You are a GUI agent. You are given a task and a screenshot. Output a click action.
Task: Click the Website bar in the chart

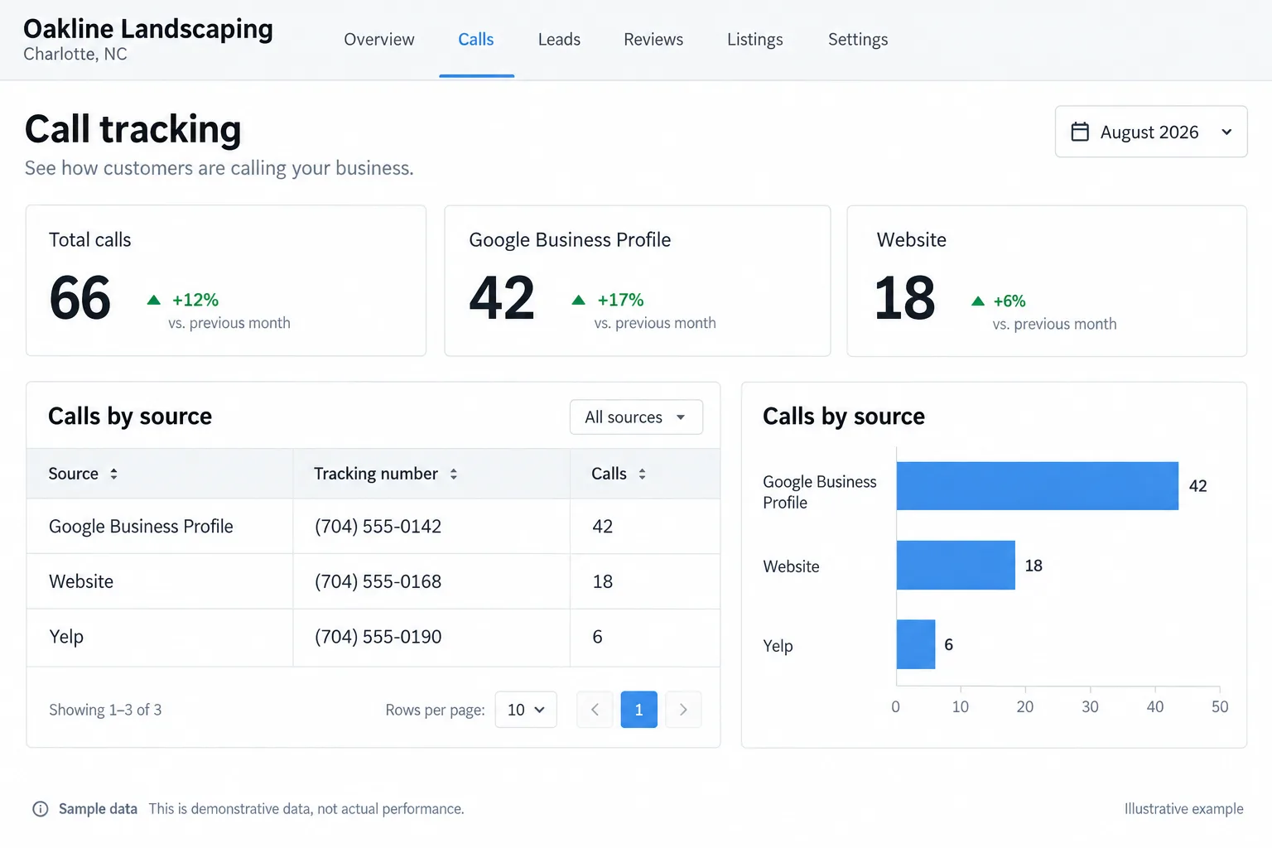click(956, 566)
